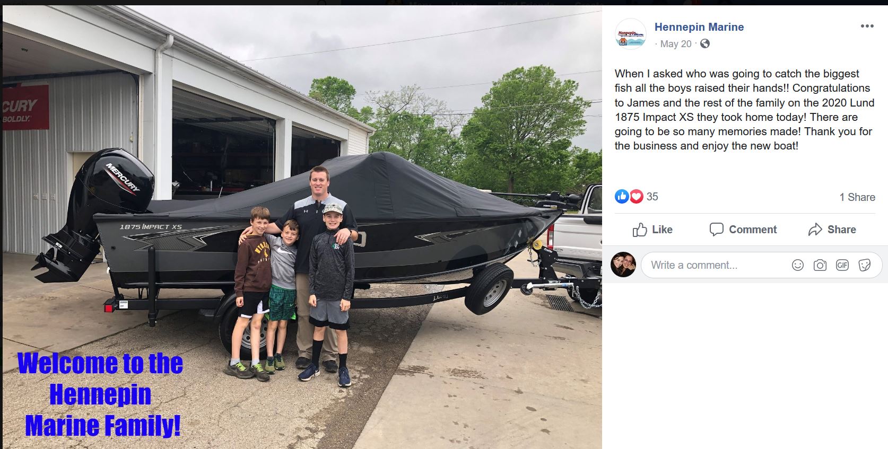Viewport: 888px width, 449px height.
Task: Open the Hennepin Marine profile picture
Action: click(x=630, y=34)
